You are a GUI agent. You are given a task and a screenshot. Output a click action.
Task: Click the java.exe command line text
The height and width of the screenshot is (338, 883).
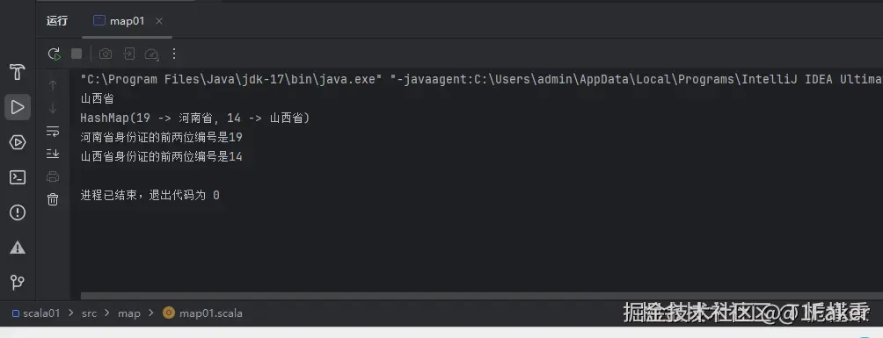(481, 80)
